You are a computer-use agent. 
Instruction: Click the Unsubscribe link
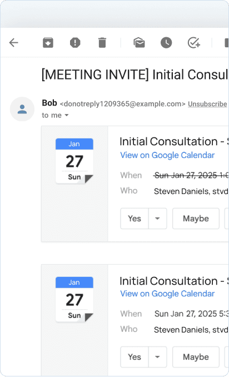(207, 104)
